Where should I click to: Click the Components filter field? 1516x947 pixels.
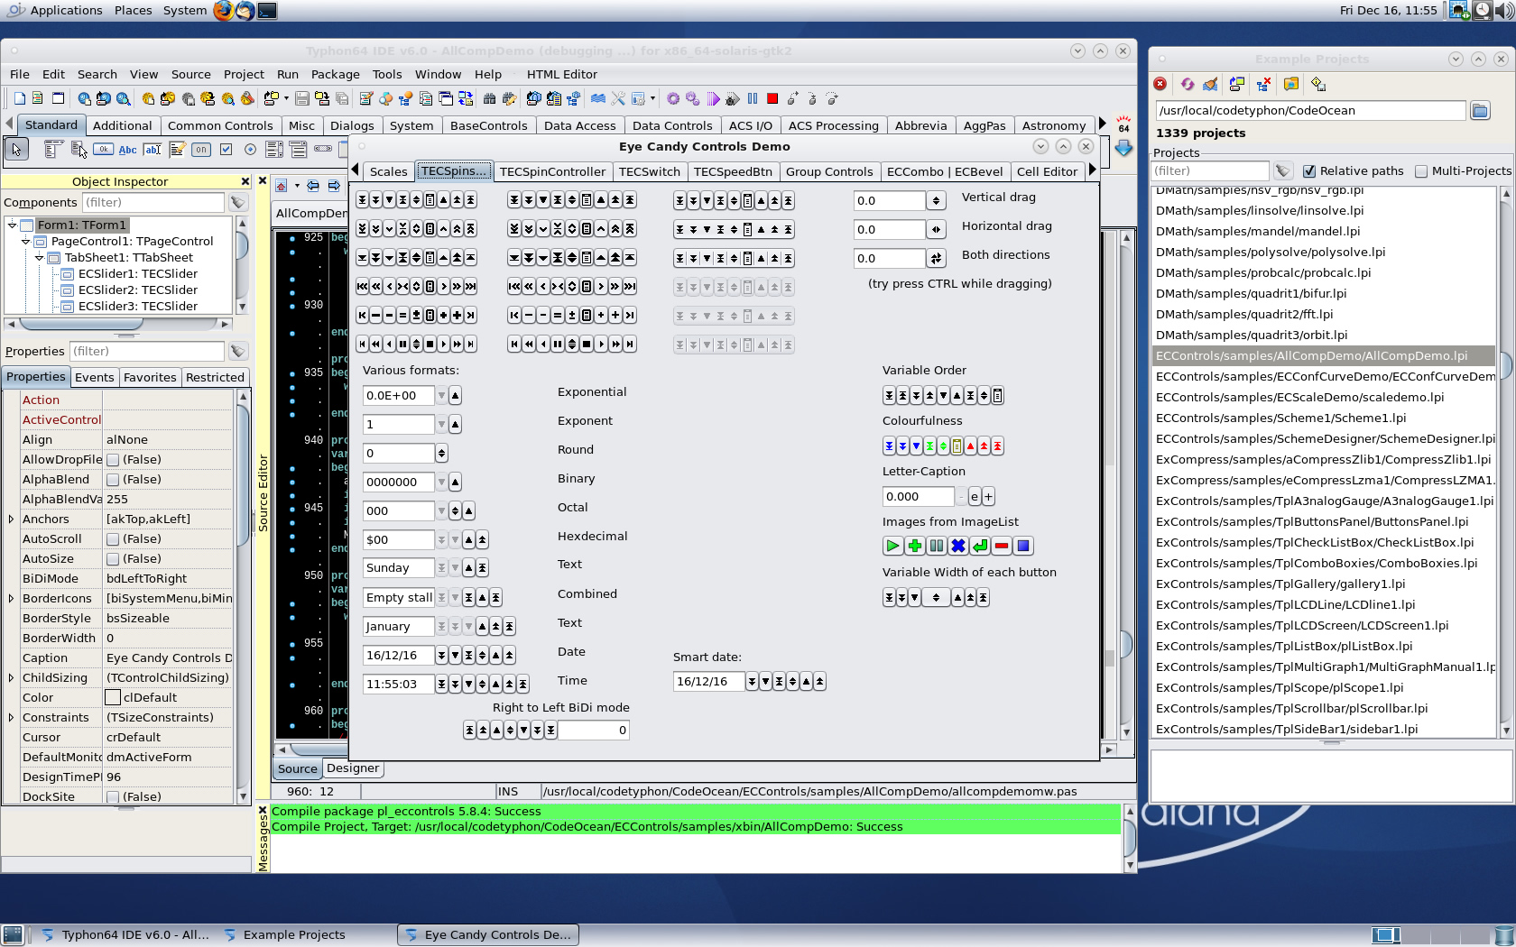pyautogui.click(x=153, y=203)
